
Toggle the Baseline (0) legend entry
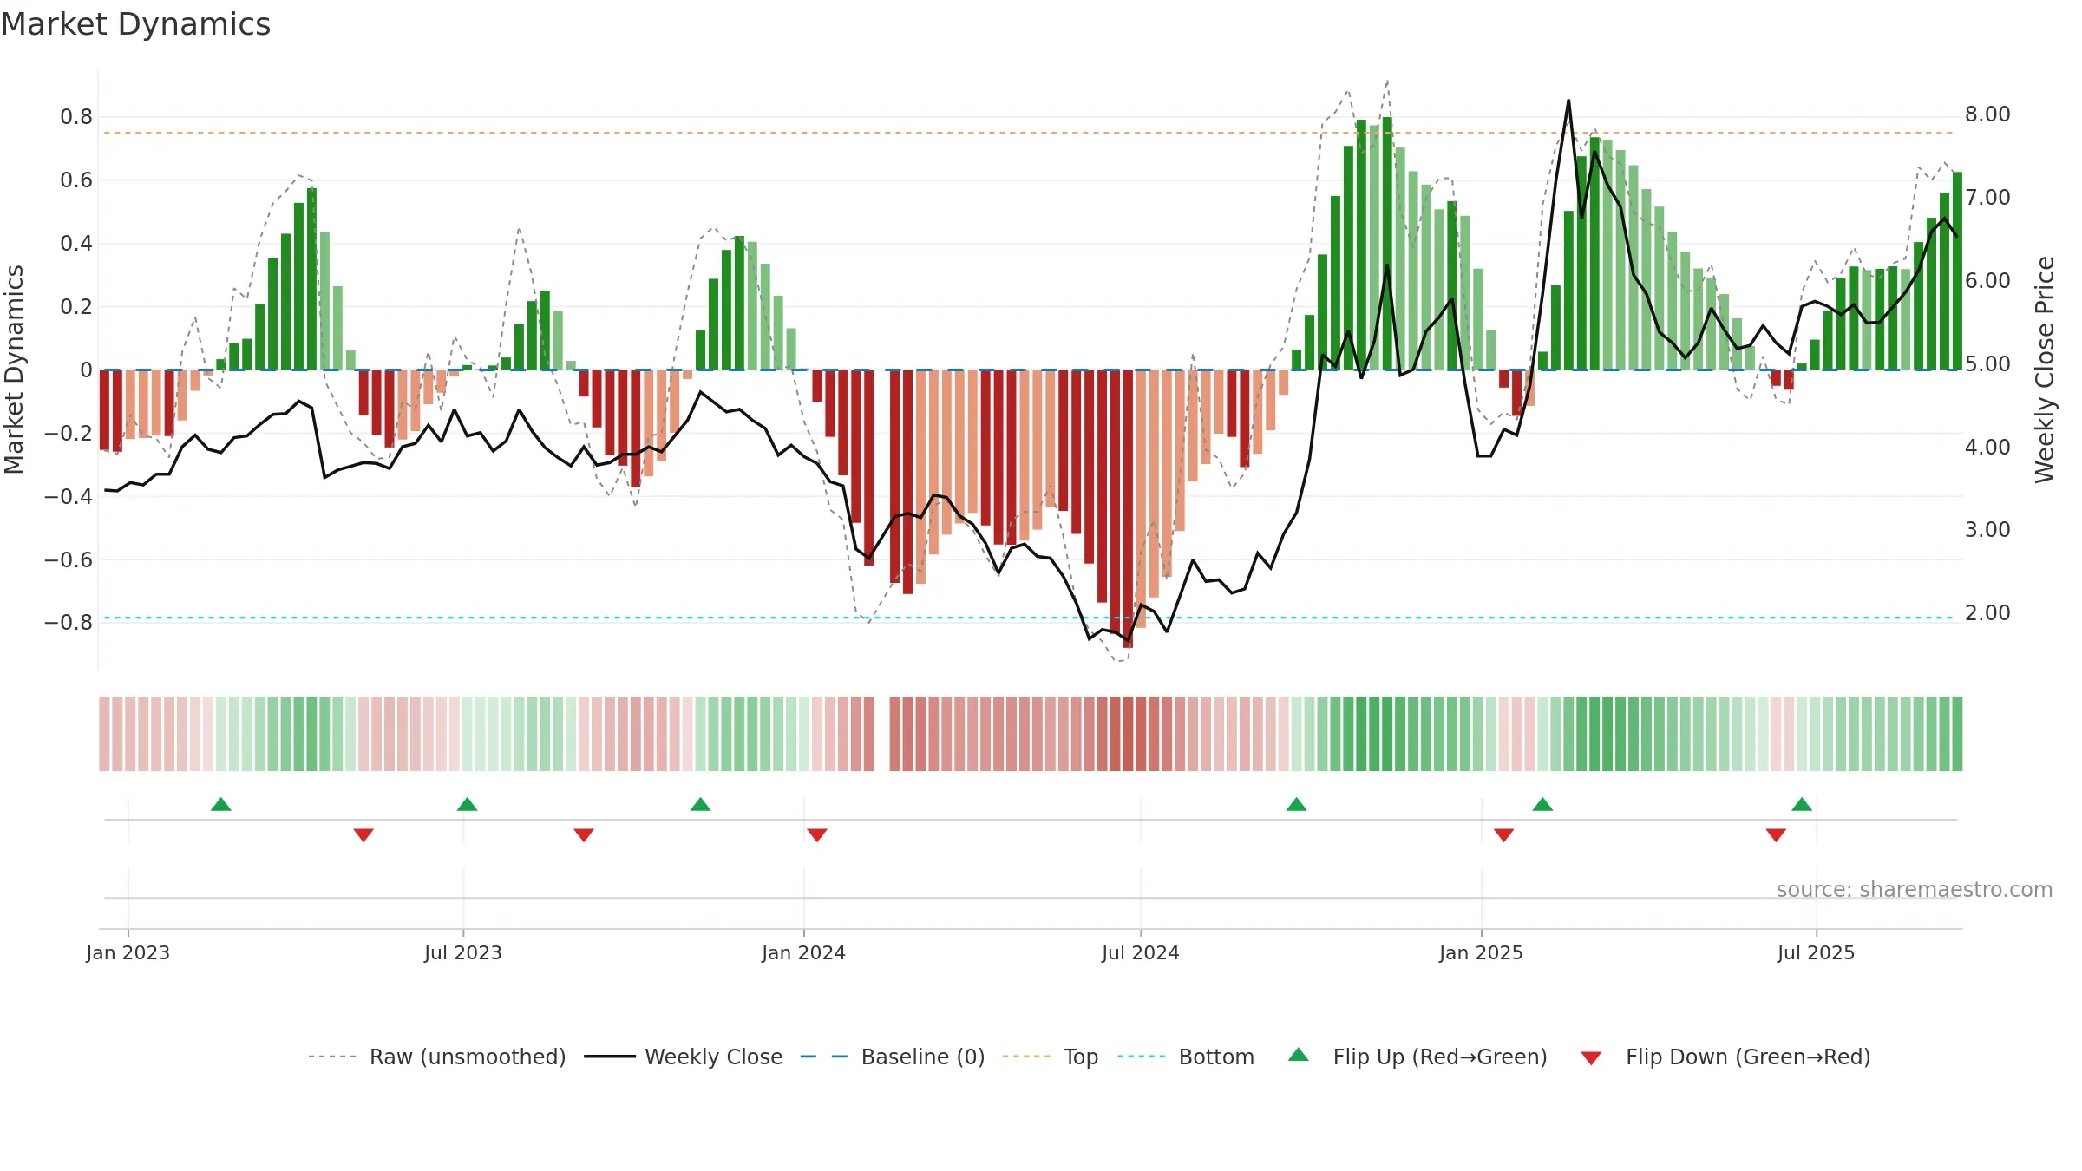923,1057
